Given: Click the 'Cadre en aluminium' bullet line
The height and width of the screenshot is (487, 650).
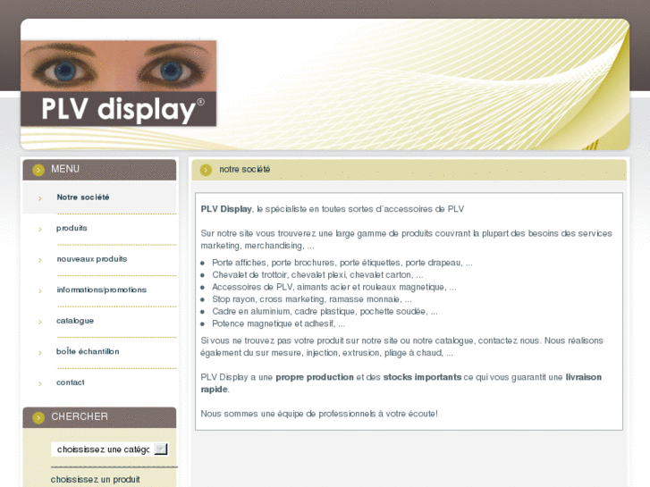Looking at the screenshot, I should [325, 311].
